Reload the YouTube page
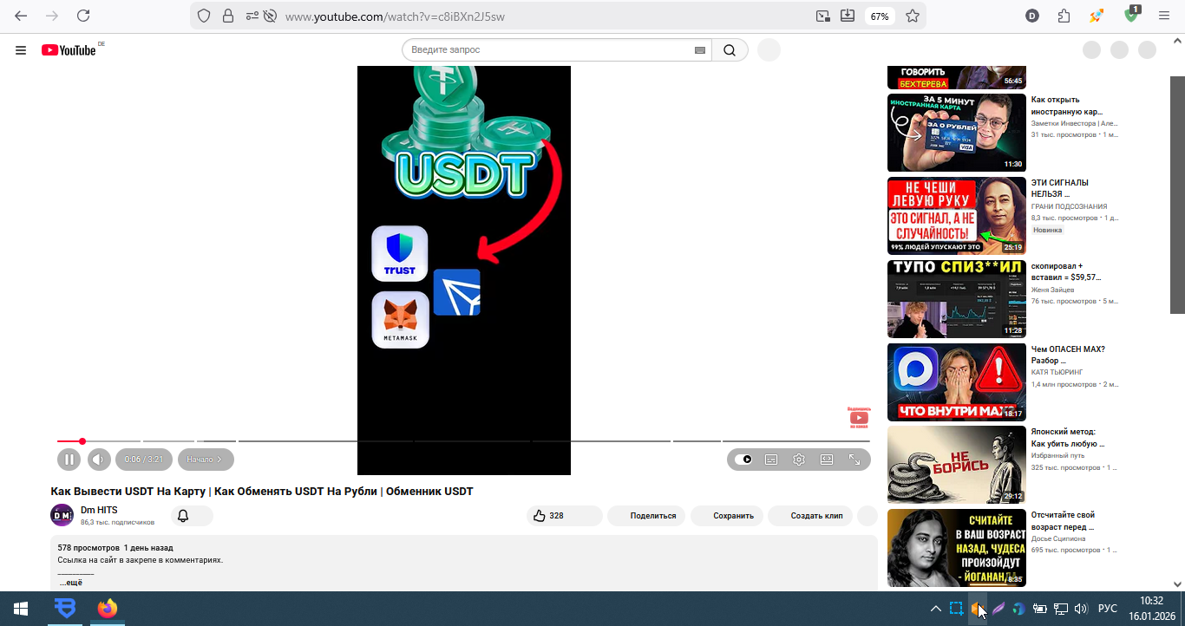1185x626 pixels. pos(83,16)
